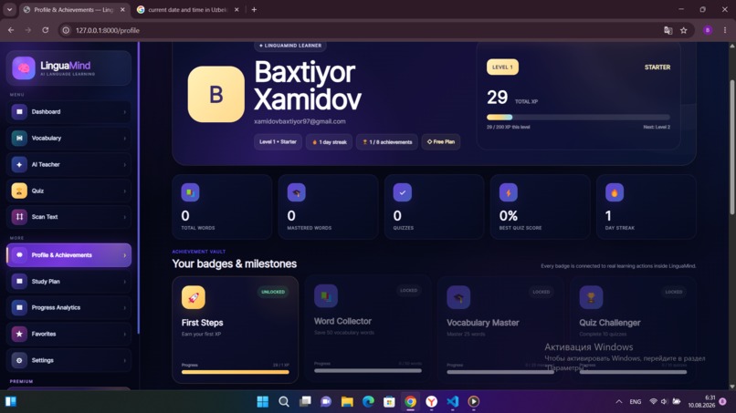Open Microsoft Edge from the taskbar
Image resolution: width=736 pixels, height=413 pixels.
pyautogui.click(x=368, y=401)
